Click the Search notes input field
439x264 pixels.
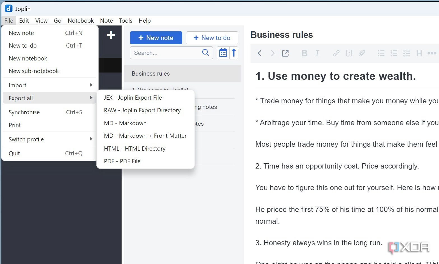pyautogui.click(x=171, y=53)
